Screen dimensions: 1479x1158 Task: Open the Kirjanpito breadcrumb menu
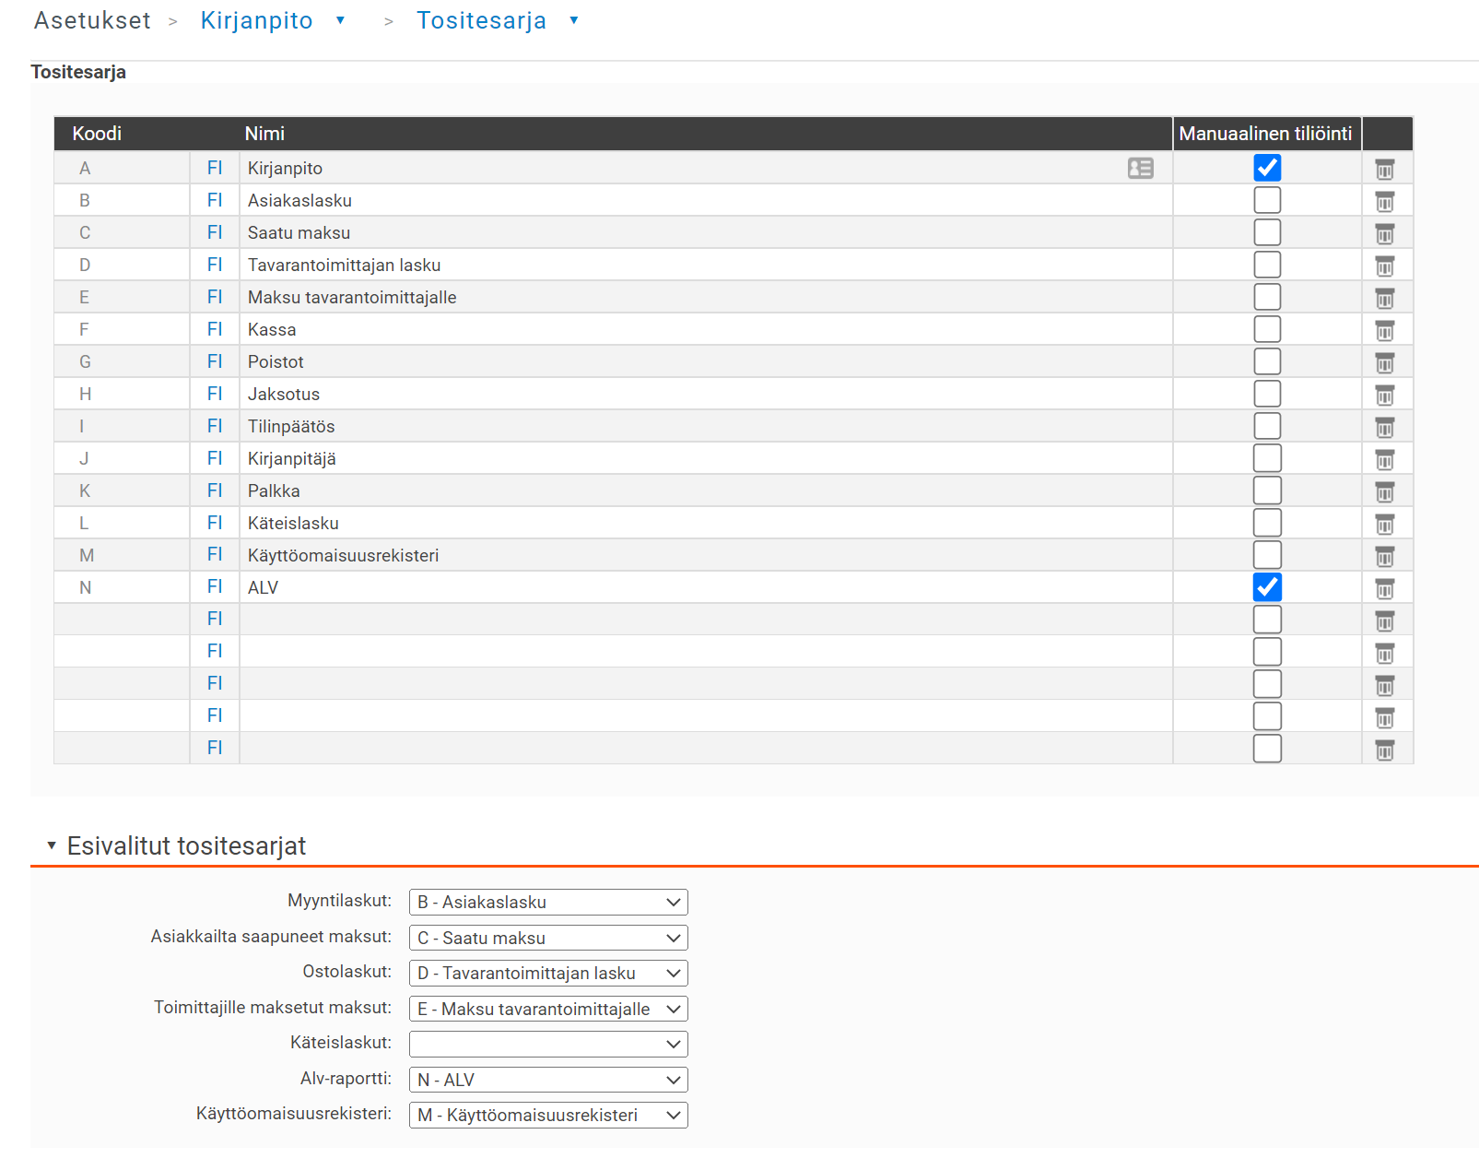(340, 20)
